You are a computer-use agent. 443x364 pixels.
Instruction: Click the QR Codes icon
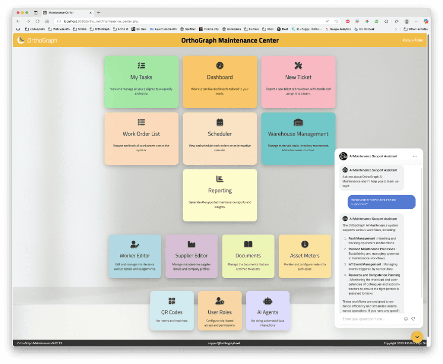pos(172,301)
